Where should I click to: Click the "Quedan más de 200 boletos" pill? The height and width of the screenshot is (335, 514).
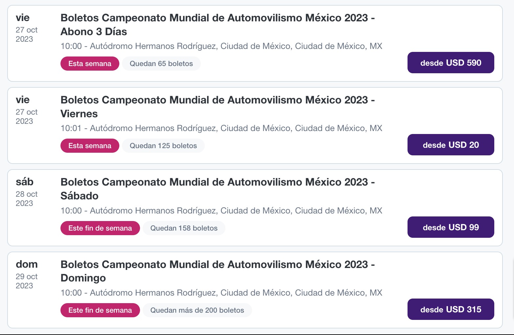tap(197, 310)
